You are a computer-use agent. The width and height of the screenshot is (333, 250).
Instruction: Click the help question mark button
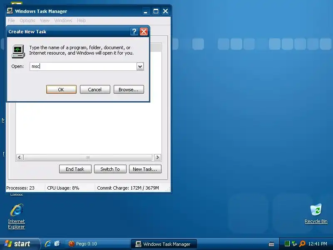tap(134, 32)
